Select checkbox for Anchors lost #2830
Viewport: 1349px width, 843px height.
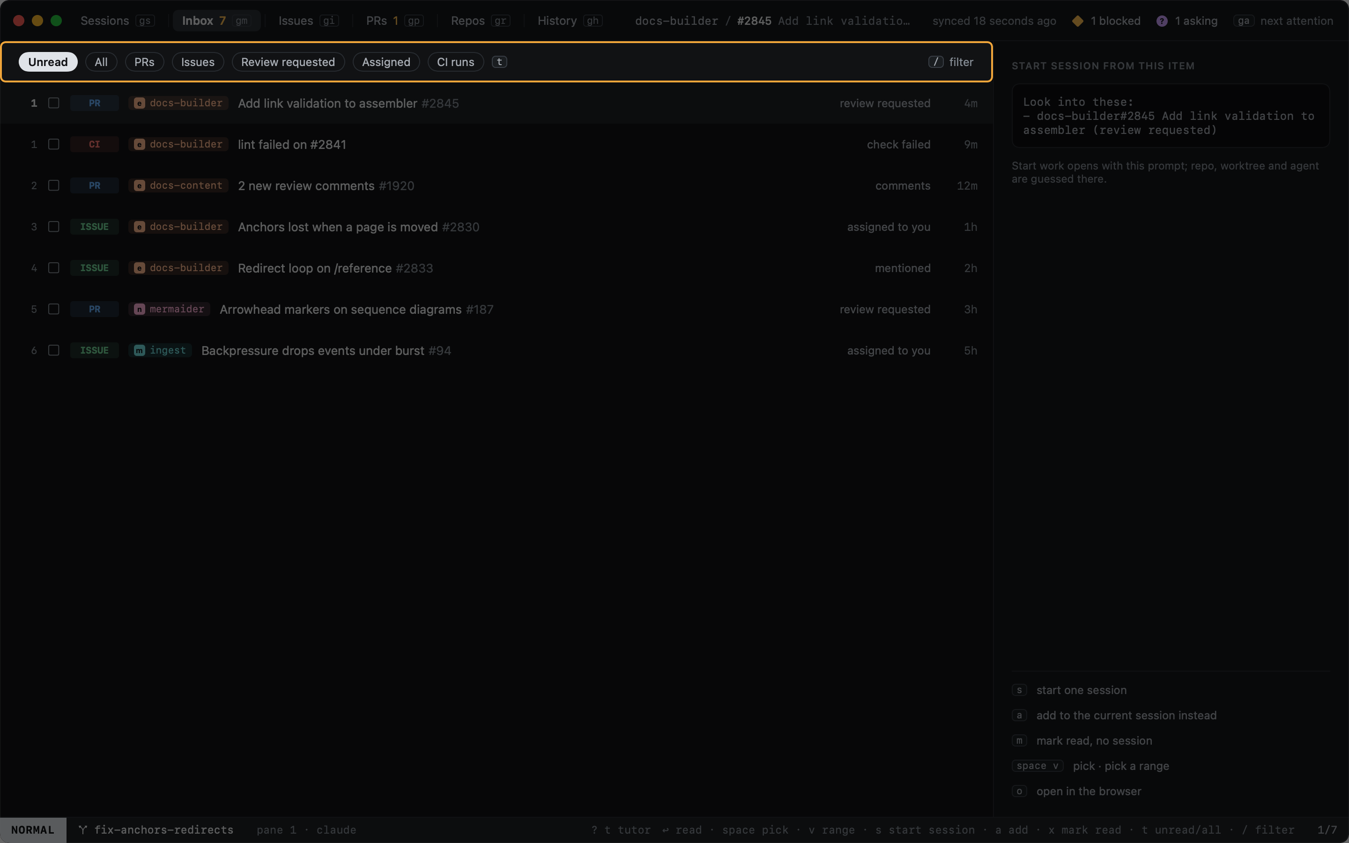coord(53,227)
